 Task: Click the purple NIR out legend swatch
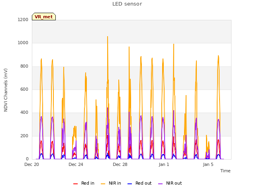[x=160, y=184]
